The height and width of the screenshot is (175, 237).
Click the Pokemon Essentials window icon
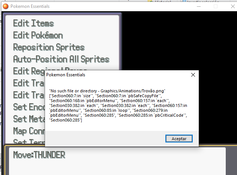(x=5, y=6)
